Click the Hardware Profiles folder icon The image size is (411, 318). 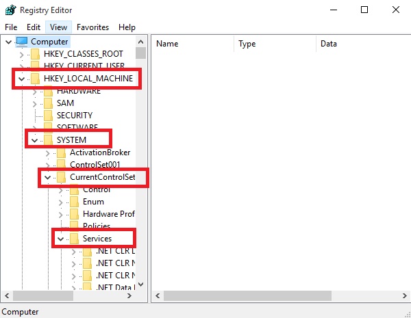point(75,214)
